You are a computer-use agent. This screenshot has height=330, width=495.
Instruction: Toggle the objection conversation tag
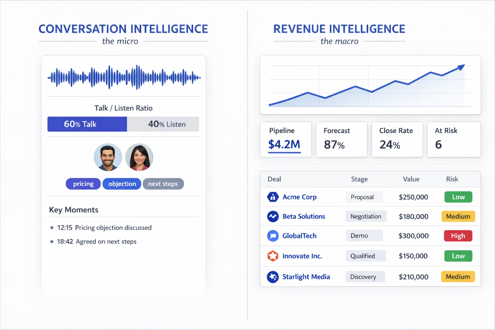click(x=121, y=184)
